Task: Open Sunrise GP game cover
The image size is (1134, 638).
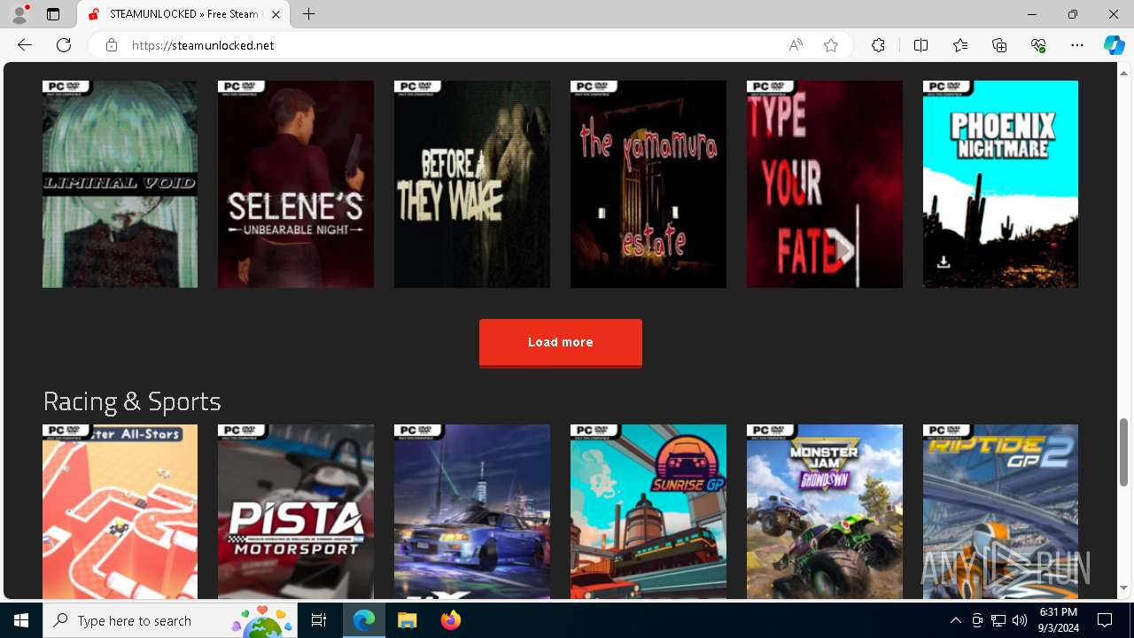Action: (x=649, y=511)
